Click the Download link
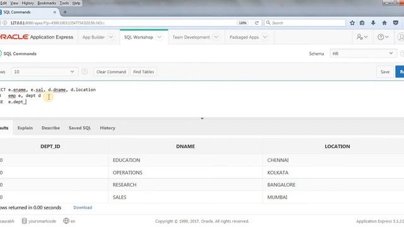 tap(83, 207)
